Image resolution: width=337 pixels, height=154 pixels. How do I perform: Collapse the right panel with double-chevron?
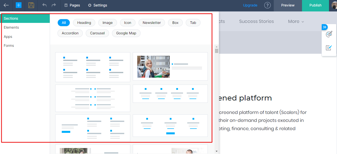point(324,27)
